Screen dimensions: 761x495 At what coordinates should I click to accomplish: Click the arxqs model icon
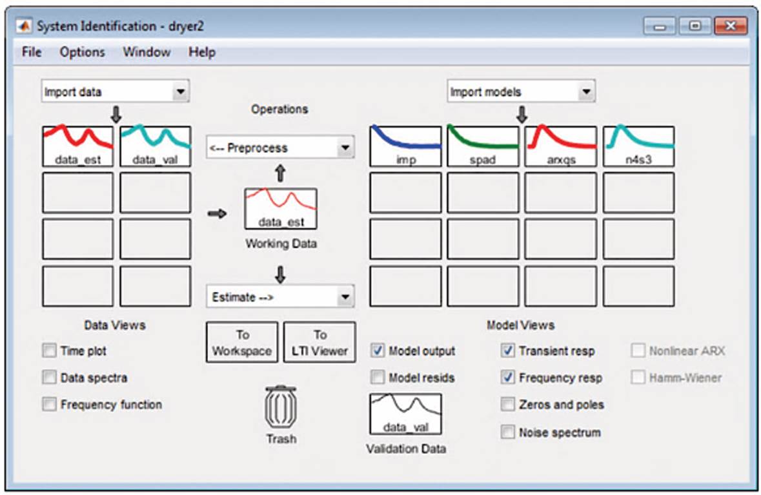click(x=560, y=146)
